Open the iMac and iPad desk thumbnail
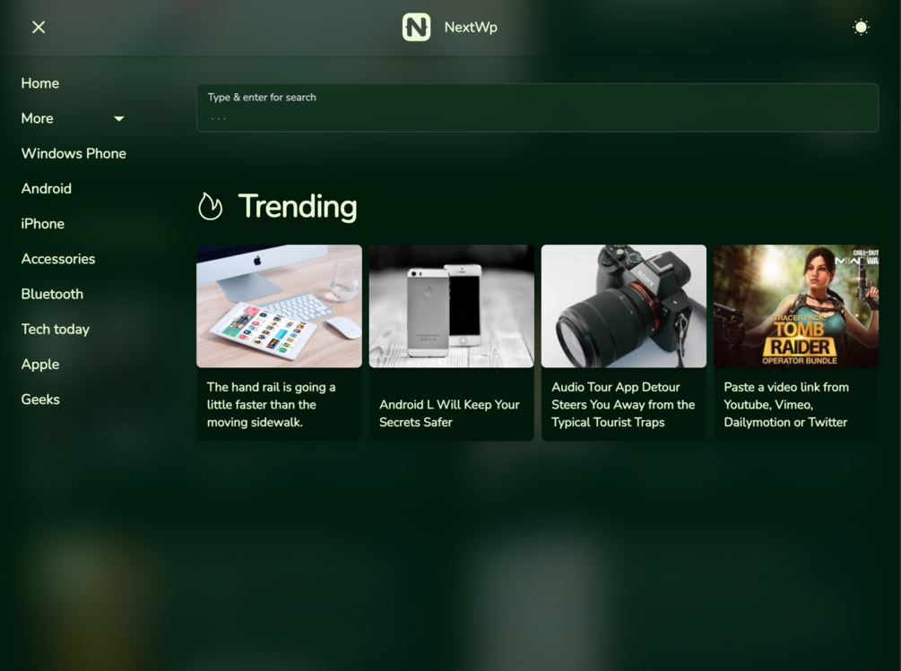This screenshot has height=671, width=901. point(279,306)
